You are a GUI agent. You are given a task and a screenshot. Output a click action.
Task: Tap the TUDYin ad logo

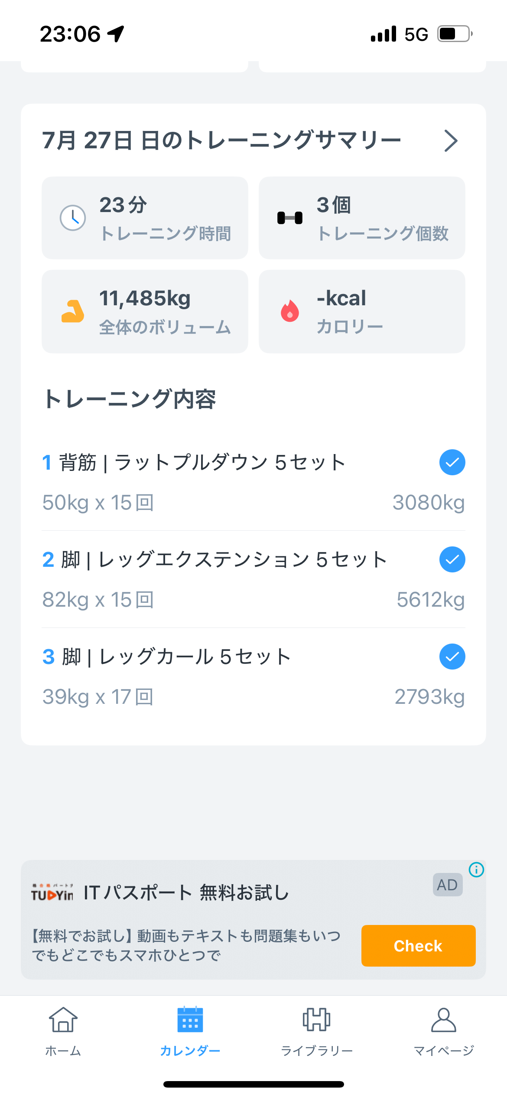pos(52,892)
